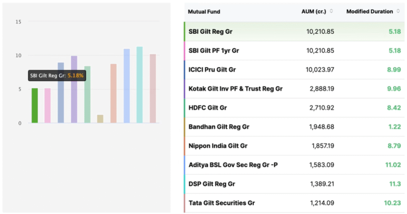Click modified duration value 1.22
This screenshot has width=407, height=214.
pyautogui.click(x=395, y=127)
